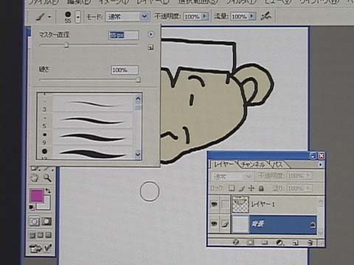The width and height of the screenshot is (354, 265).
Task: Click the brush size 55 preview
Action: click(x=68, y=17)
